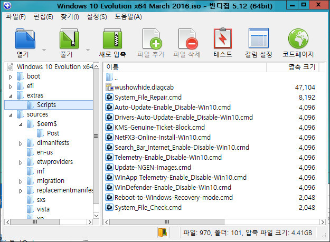Select Auto-Update-Enable_Disable-Win10.cmd file name
Screen dimensions: 330x242
[x=173, y=108]
